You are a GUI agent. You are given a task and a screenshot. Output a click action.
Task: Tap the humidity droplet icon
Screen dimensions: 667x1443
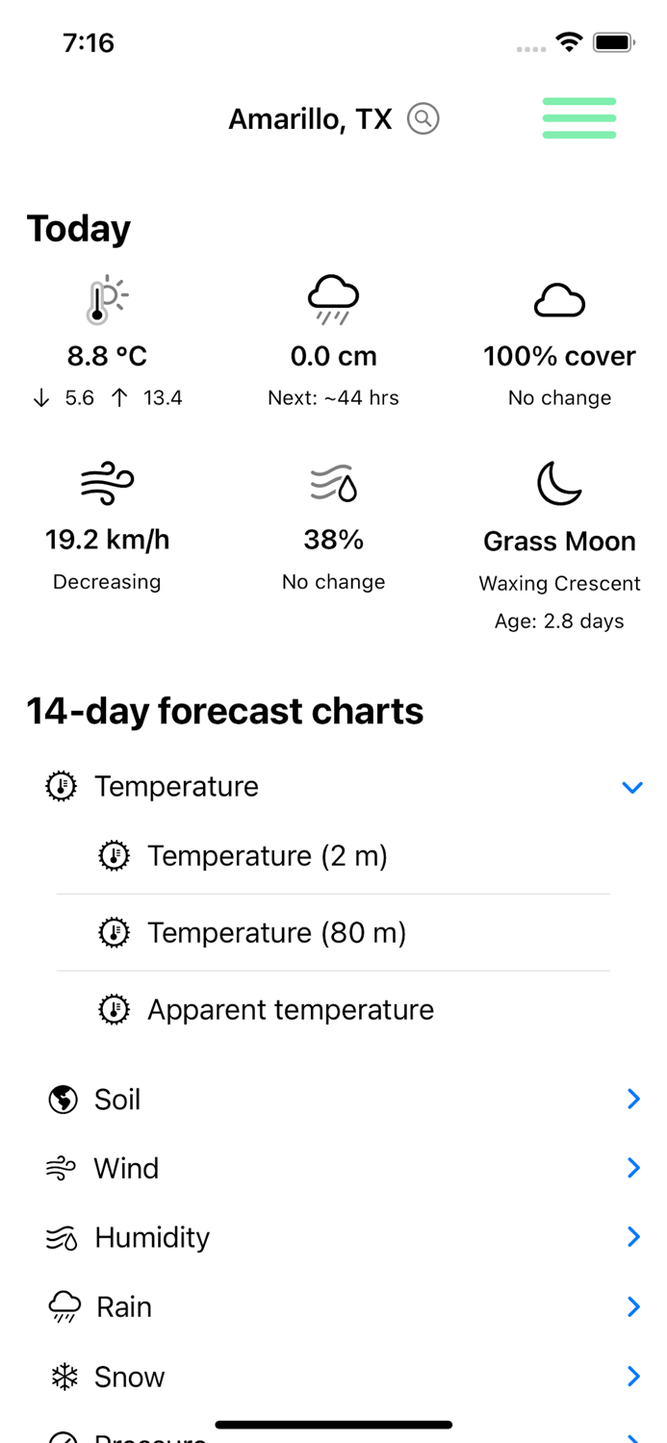coord(333,482)
